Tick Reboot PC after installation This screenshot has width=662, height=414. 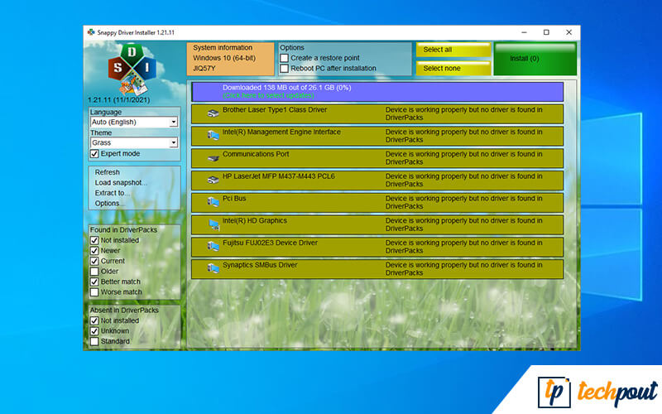(x=285, y=69)
